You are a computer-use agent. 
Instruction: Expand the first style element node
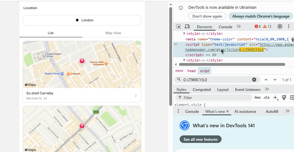coord(184,34)
